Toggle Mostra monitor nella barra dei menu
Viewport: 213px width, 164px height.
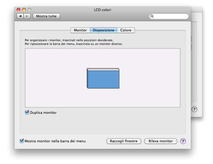(22, 141)
